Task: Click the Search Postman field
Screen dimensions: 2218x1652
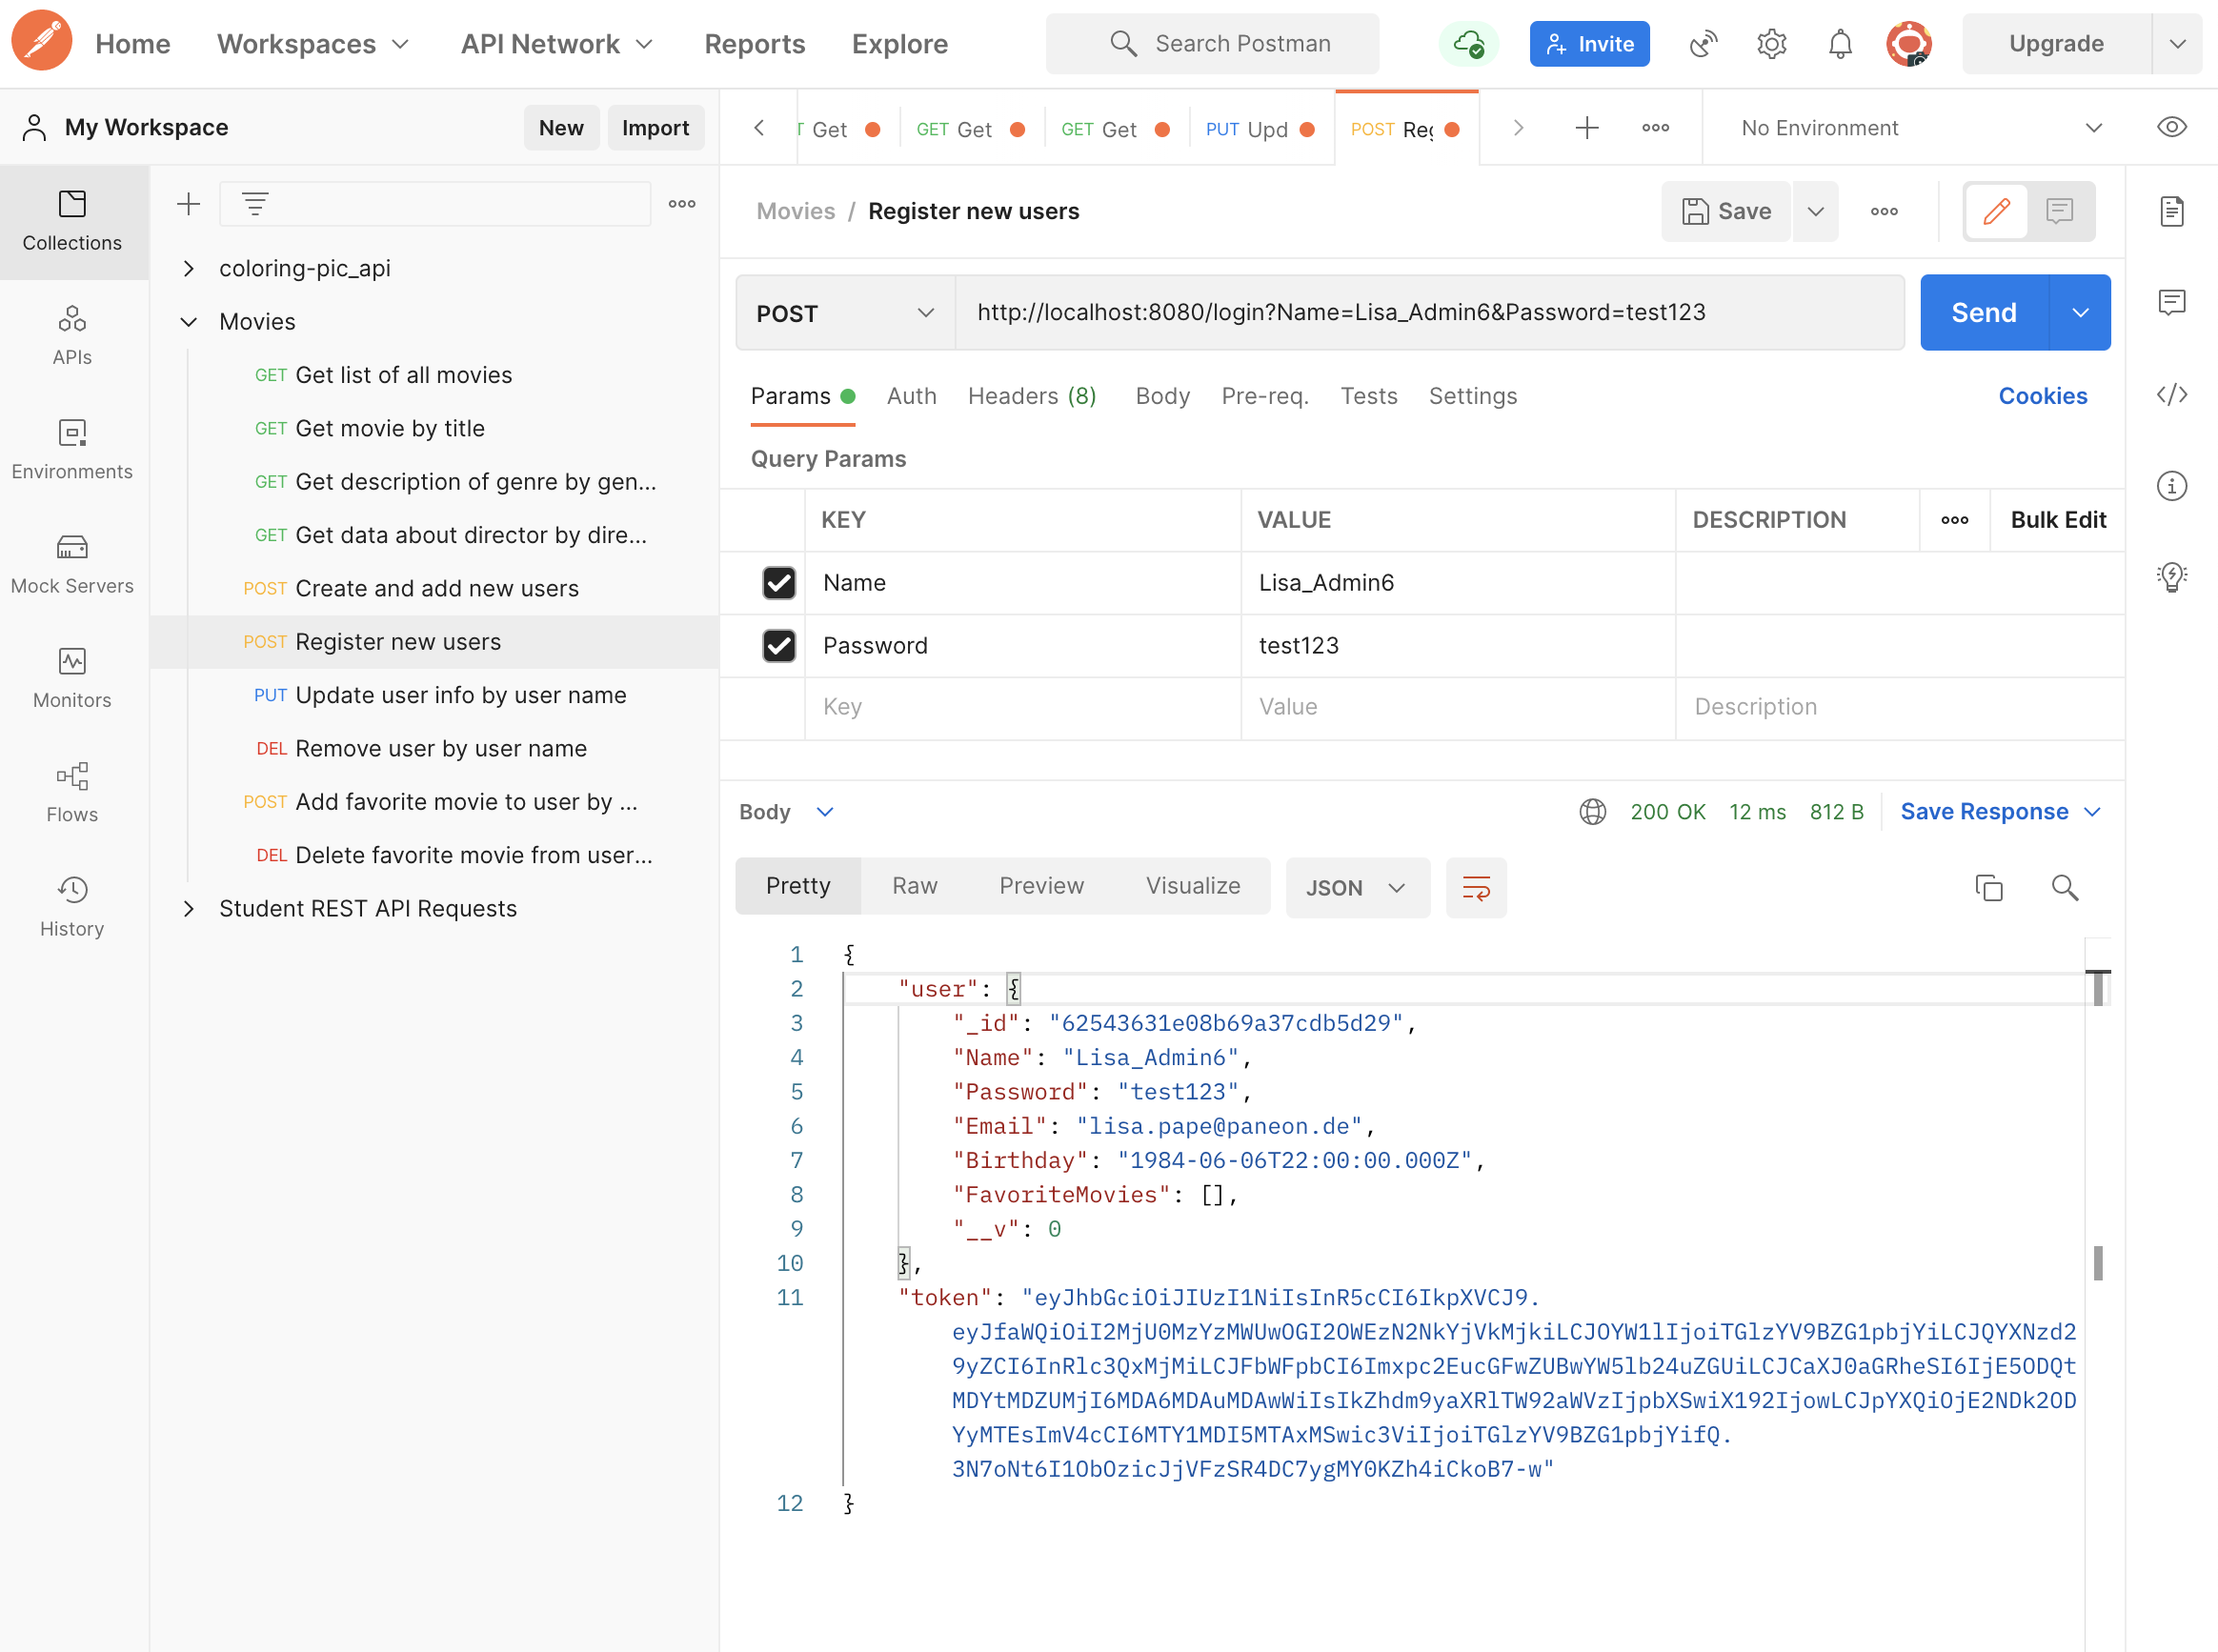Action: coord(1212,43)
